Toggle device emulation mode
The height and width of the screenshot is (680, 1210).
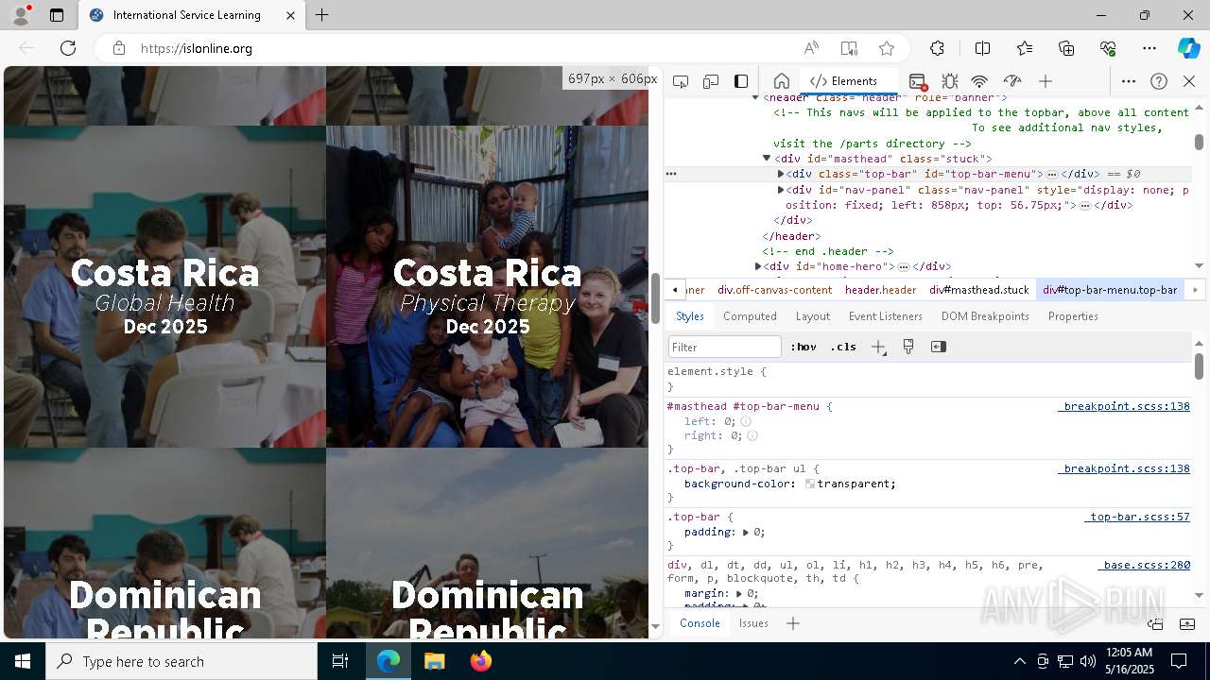711,81
